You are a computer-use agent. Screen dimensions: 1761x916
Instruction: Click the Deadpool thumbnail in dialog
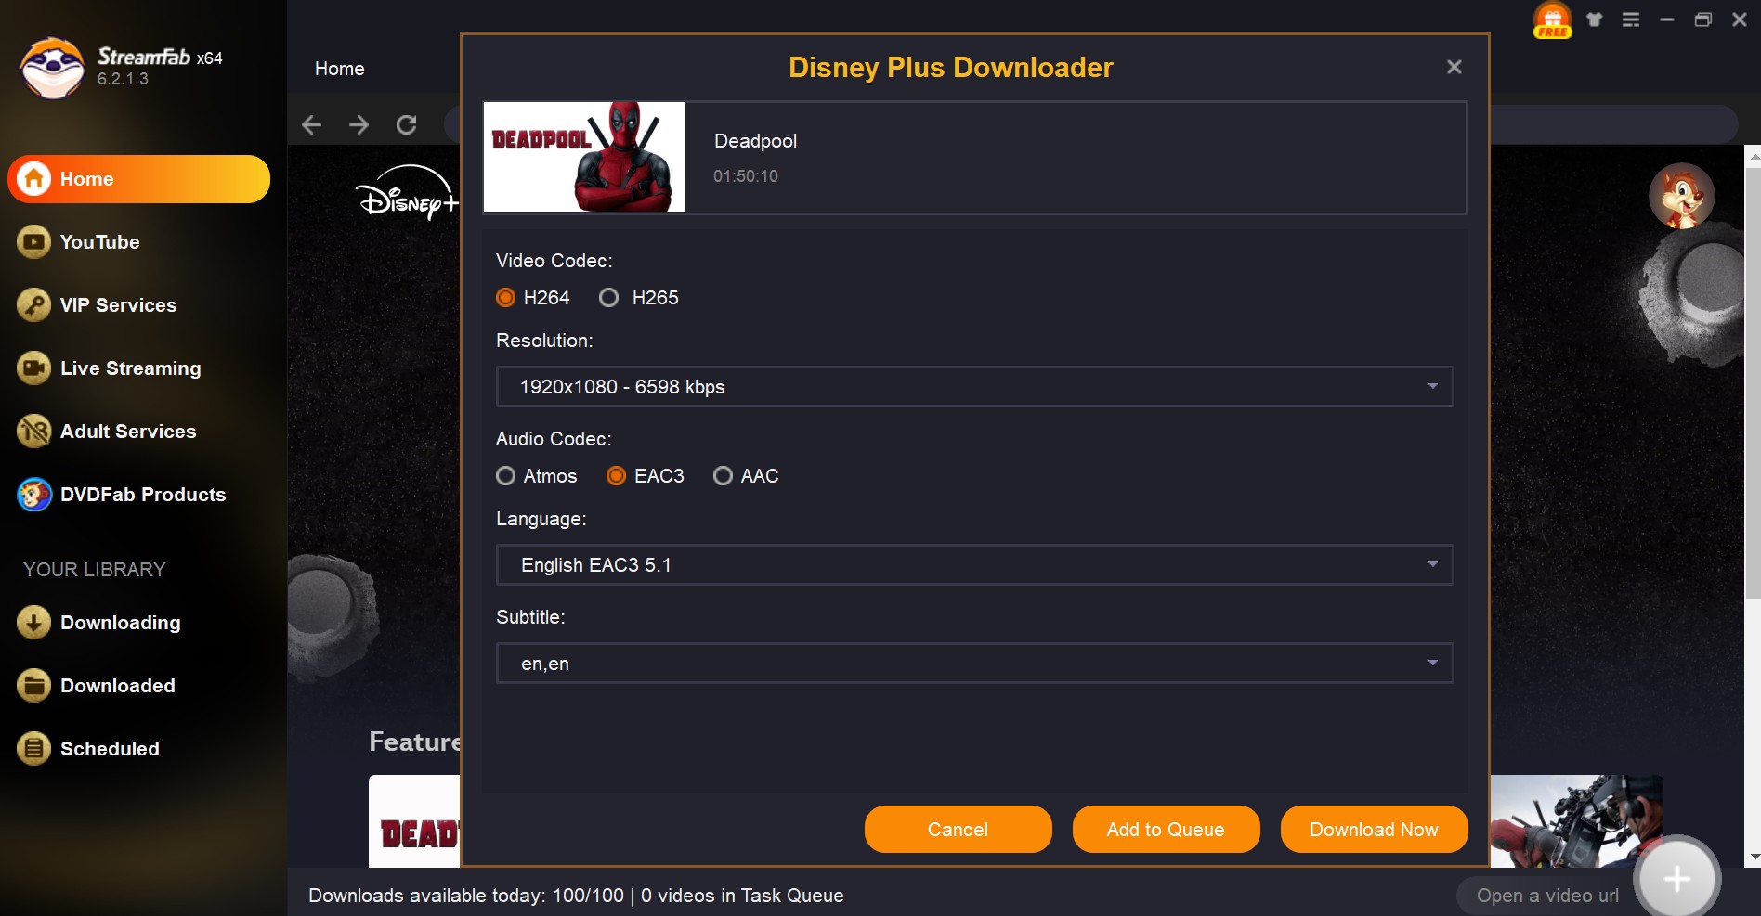coord(584,157)
